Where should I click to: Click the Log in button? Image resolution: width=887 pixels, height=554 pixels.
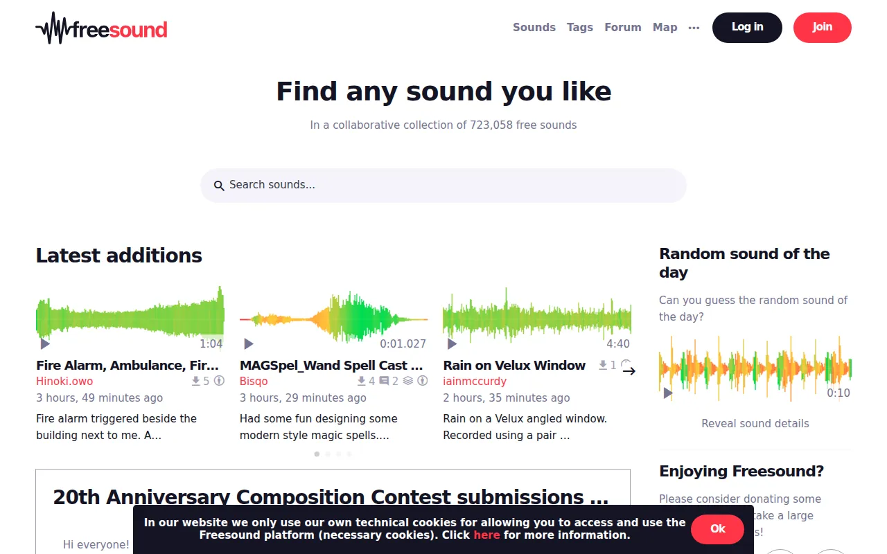tap(747, 28)
